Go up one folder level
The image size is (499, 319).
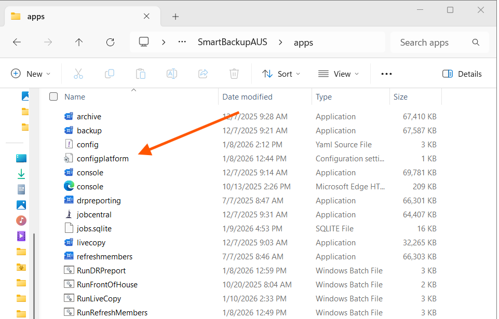(x=79, y=43)
